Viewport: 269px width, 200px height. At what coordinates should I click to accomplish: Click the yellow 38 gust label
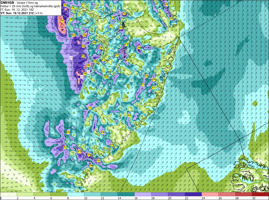[x=88, y=65]
